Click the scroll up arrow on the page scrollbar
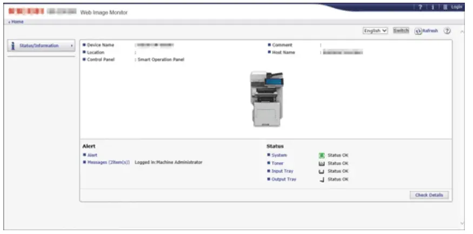The width and height of the screenshot is (473, 234). tap(462, 32)
